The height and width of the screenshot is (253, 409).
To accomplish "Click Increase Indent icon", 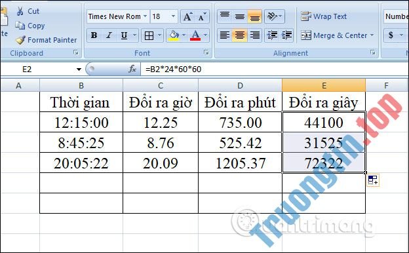I will click(x=286, y=35).
